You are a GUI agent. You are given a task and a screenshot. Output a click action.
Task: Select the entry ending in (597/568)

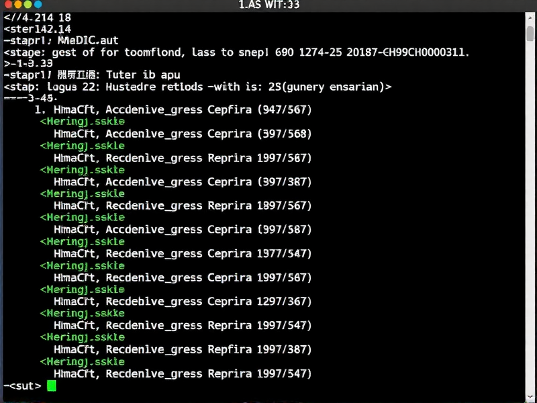[x=182, y=134]
